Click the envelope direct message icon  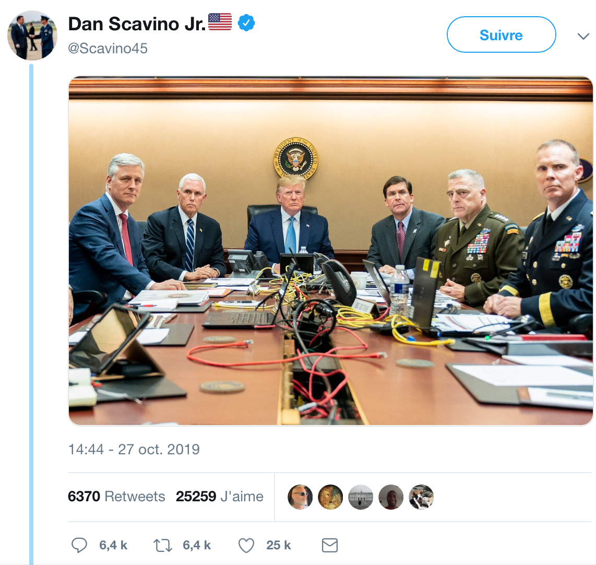coord(329,546)
